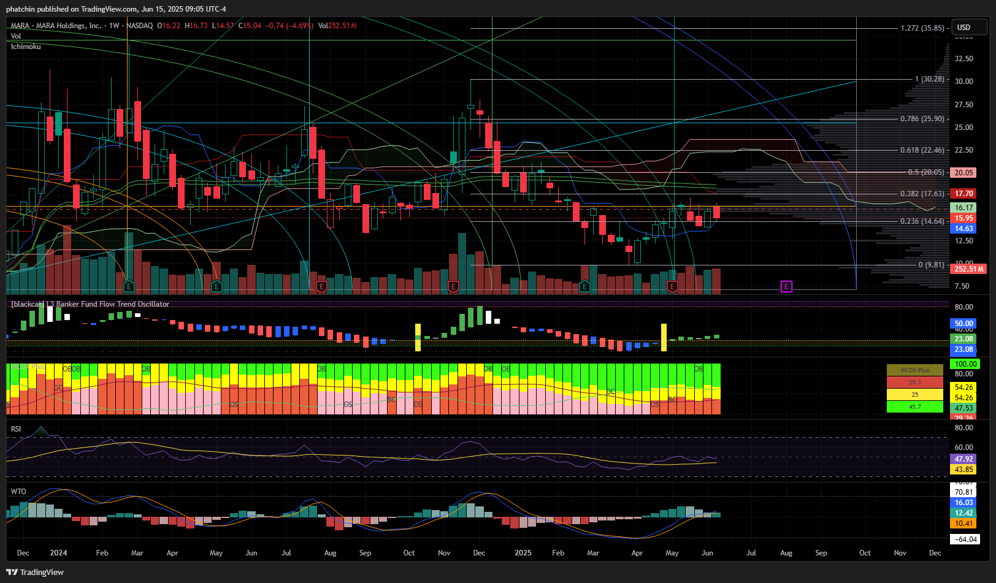This screenshot has width=996, height=583.
Task: Click the 0.786 (25.90) Fibonacci label
Action: coord(922,119)
